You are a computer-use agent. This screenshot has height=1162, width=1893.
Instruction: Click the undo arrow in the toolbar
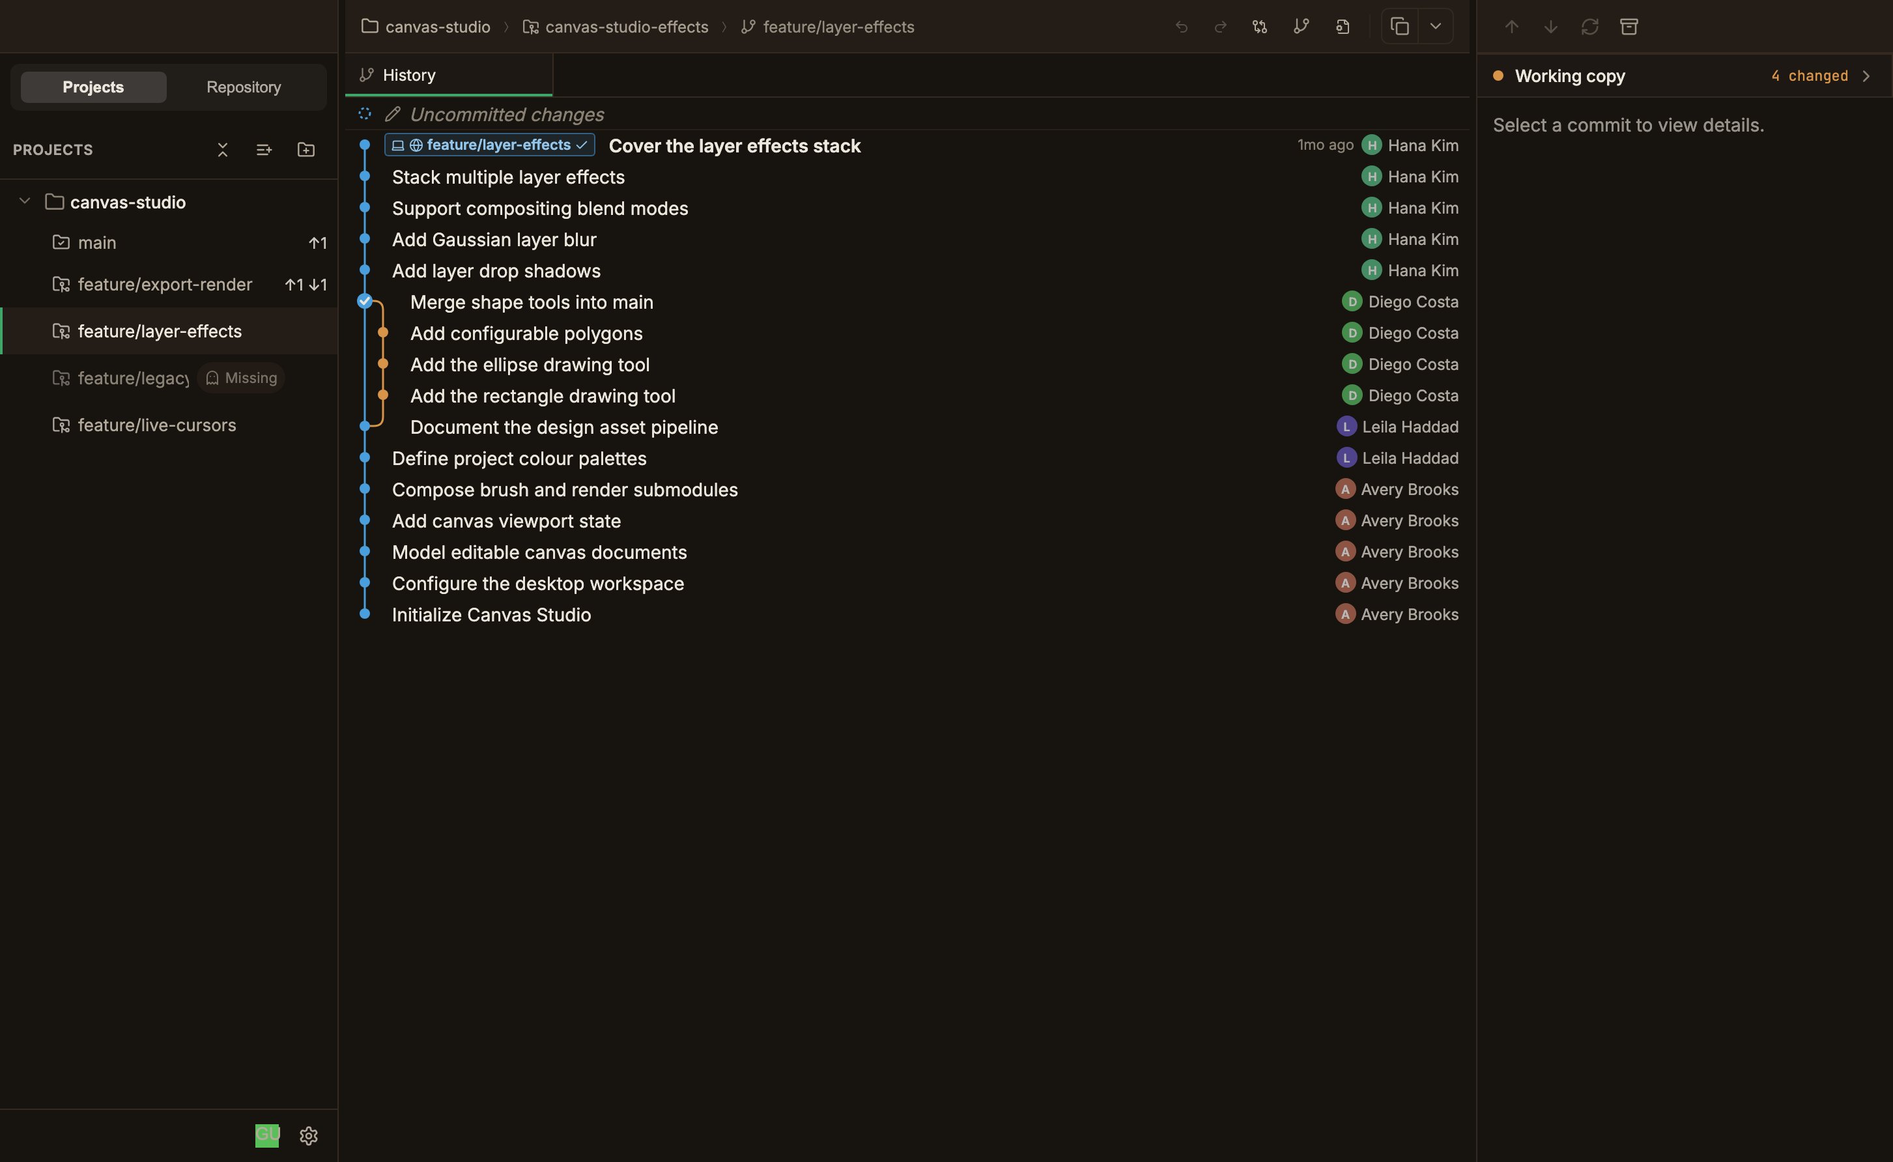pos(1181,27)
